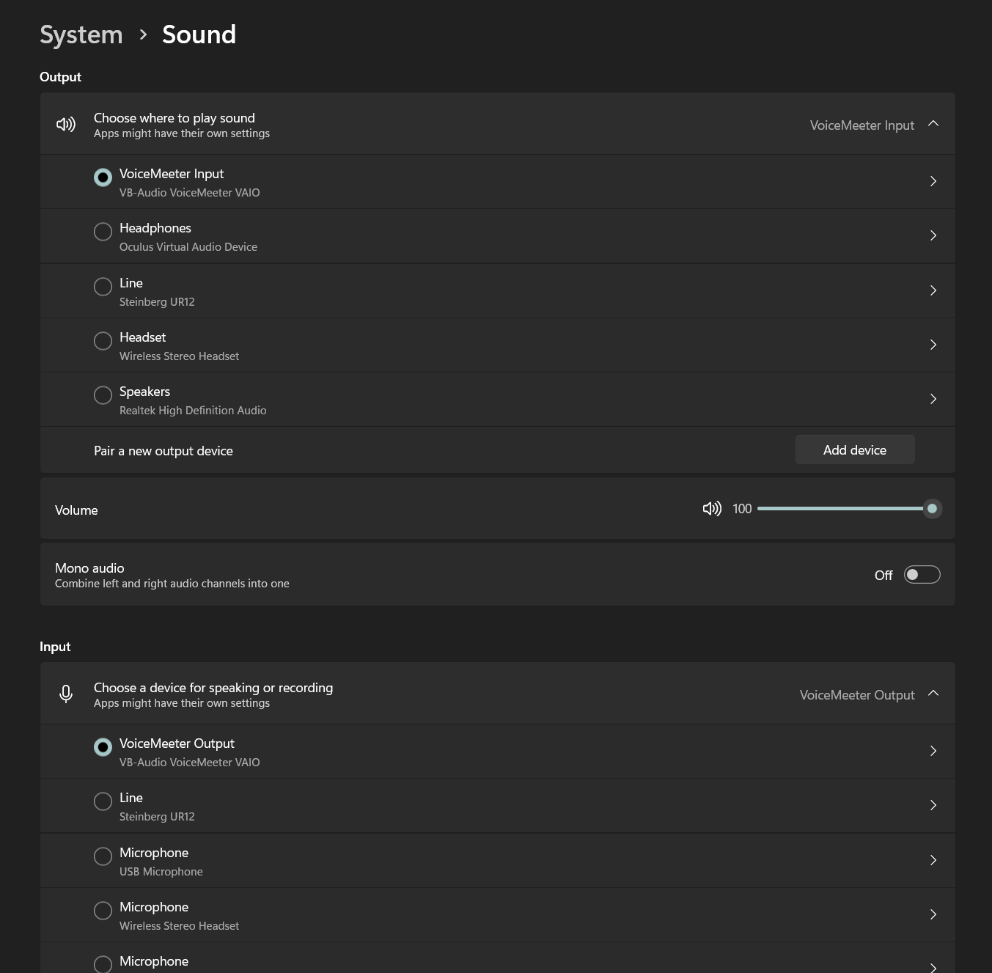Mute output via the Volume speaker icon
Viewport: 992px width, 973px height.
712,508
